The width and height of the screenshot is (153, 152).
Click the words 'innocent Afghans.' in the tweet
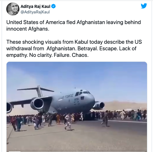pyautogui.click(x=28, y=29)
